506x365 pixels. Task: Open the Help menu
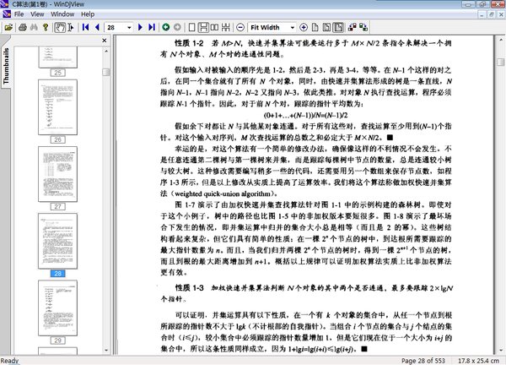(x=88, y=14)
